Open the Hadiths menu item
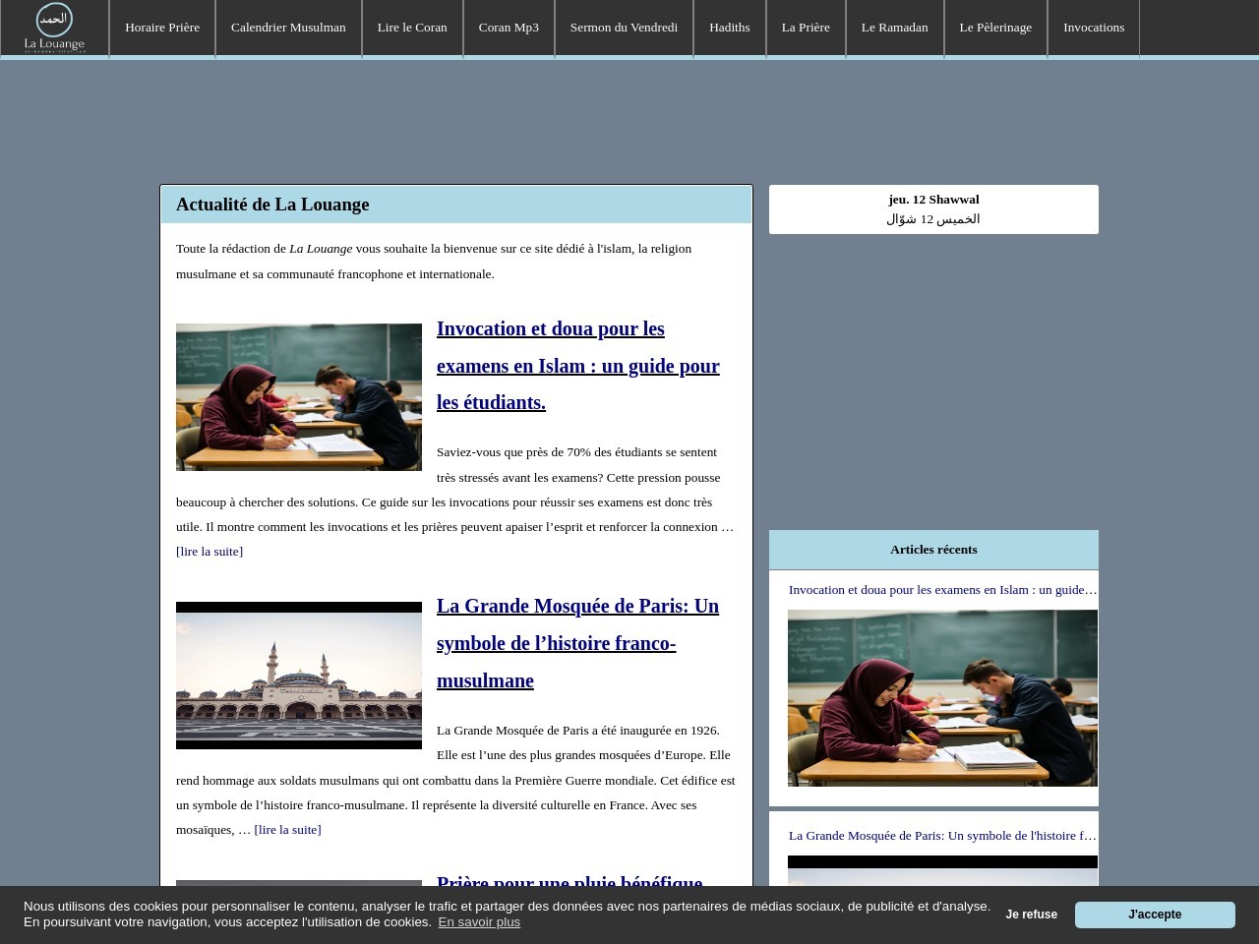Screen dimensions: 1259x944 (730, 28)
